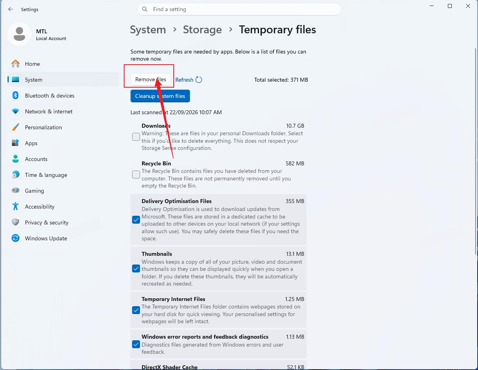Click the Total selected: 371 MB text
Image resolution: width=478 pixels, height=370 pixels.
coord(281,80)
